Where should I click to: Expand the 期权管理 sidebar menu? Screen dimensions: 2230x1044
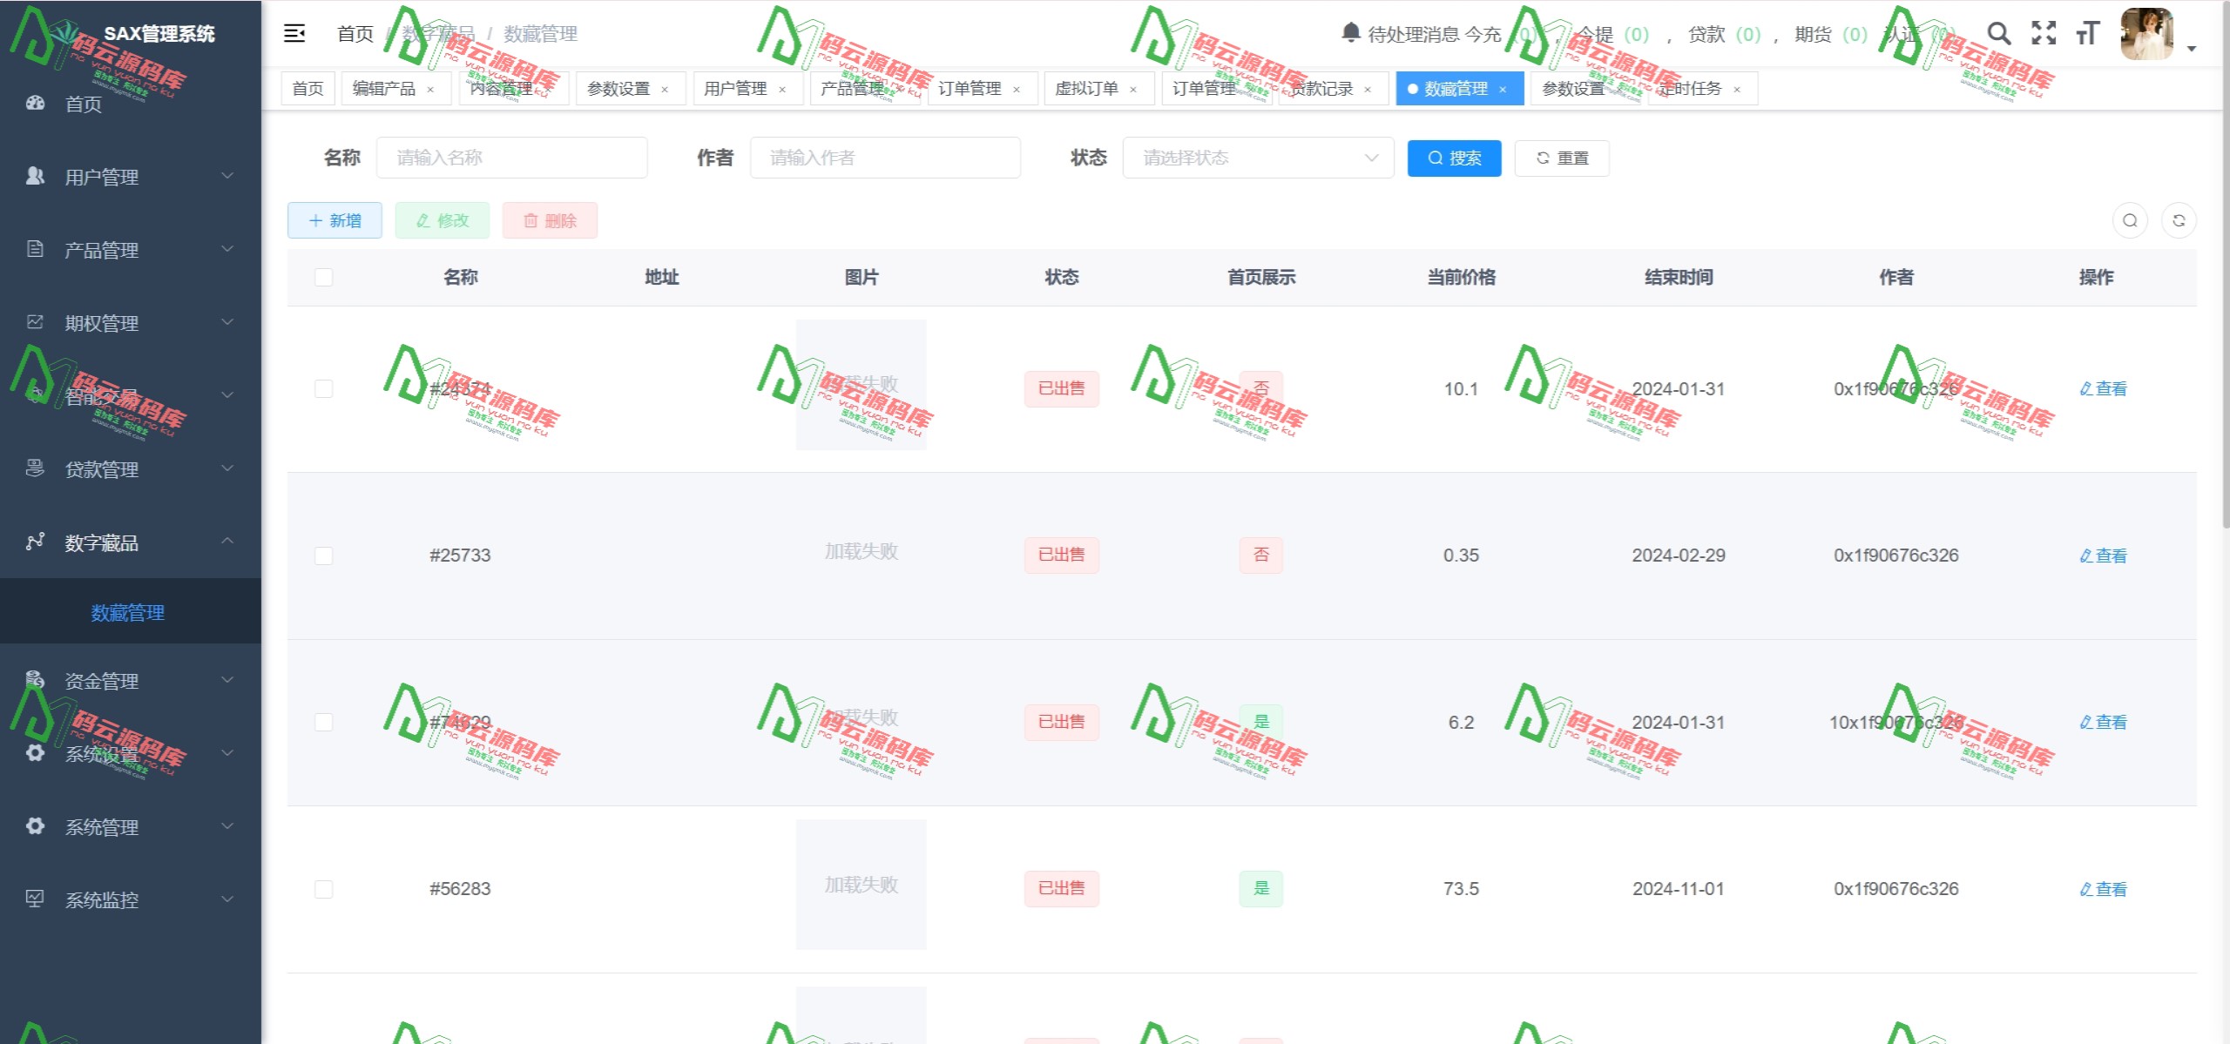131,323
